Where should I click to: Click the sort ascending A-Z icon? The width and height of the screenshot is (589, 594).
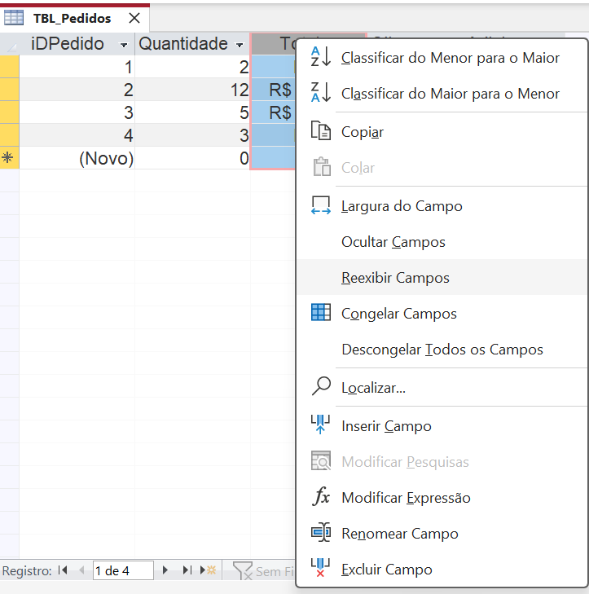[x=321, y=57]
